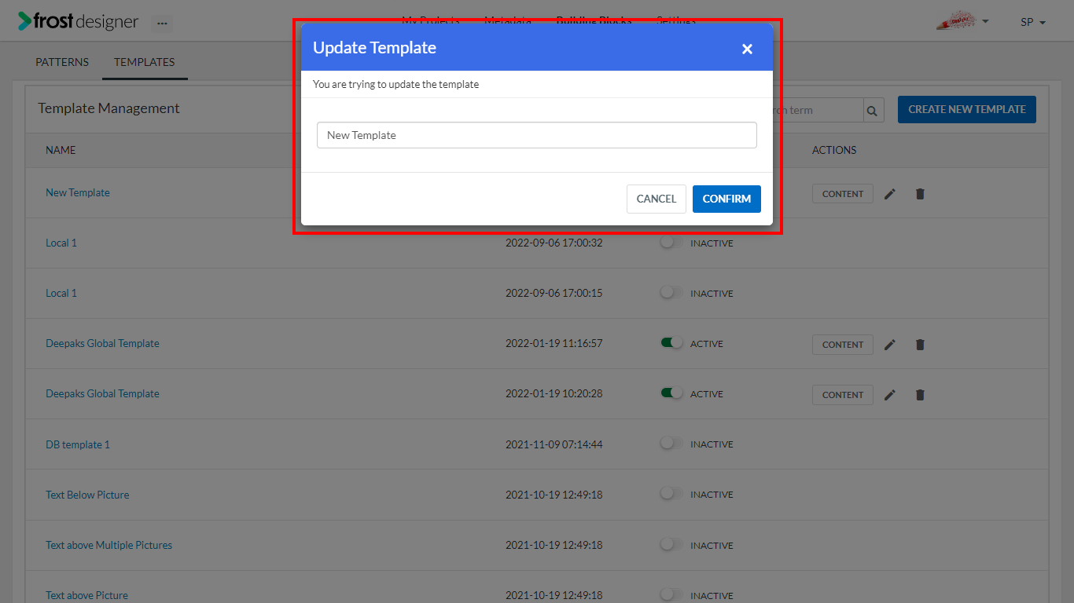Open the Text above Picture link

(86, 595)
